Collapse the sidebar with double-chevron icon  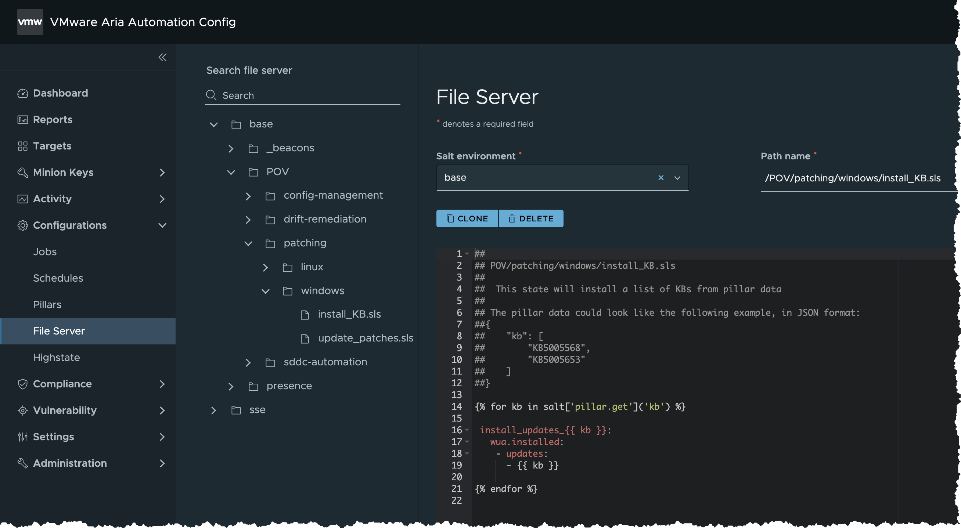[x=162, y=57]
